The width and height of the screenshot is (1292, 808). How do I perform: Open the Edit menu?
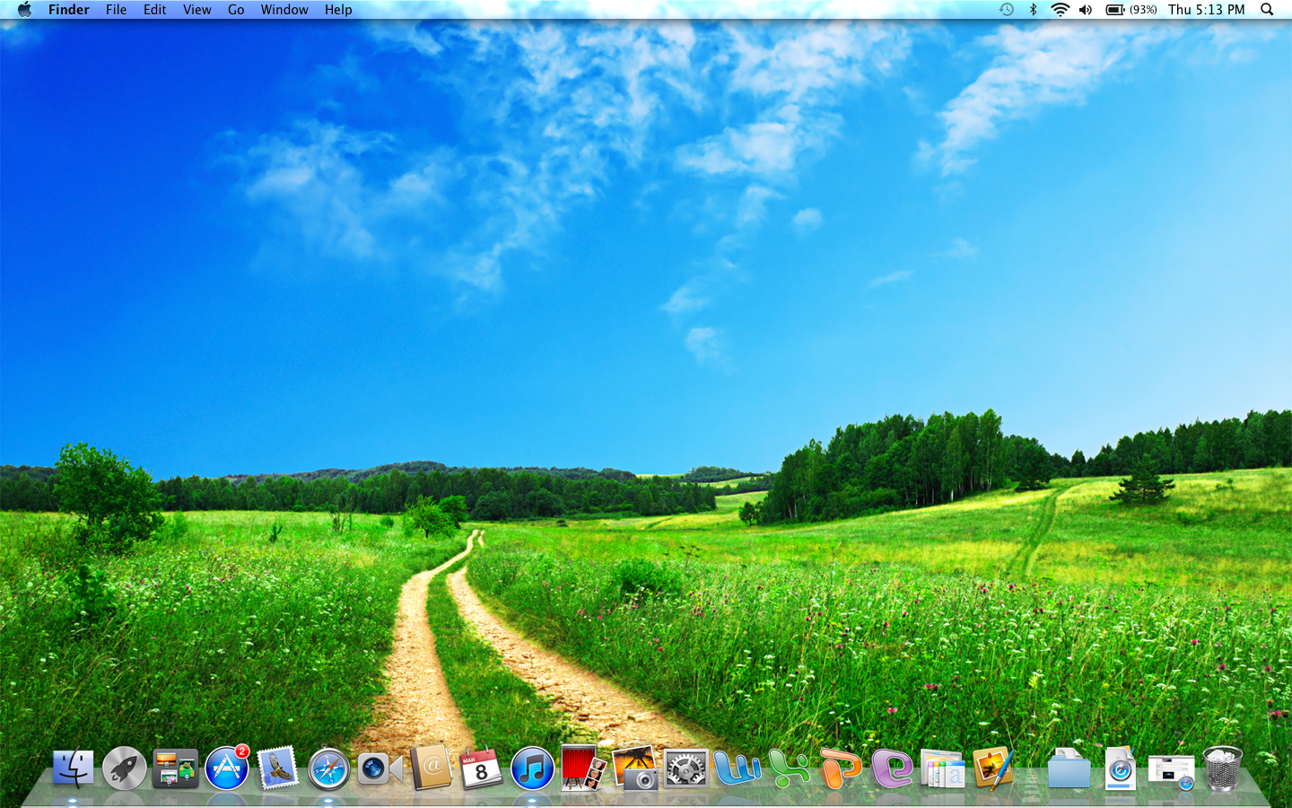click(154, 10)
